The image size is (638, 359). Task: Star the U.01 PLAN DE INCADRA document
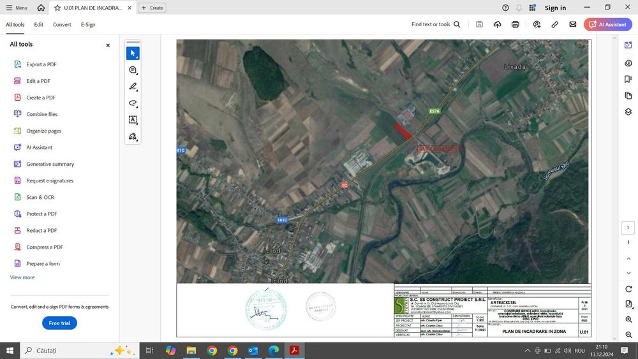coord(57,8)
